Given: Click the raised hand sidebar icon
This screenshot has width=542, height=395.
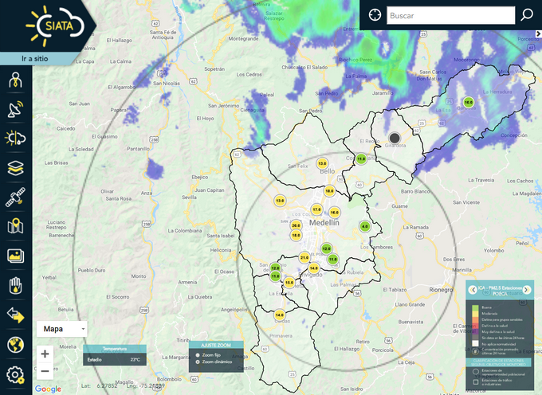Looking at the screenshot, I should (x=15, y=285).
